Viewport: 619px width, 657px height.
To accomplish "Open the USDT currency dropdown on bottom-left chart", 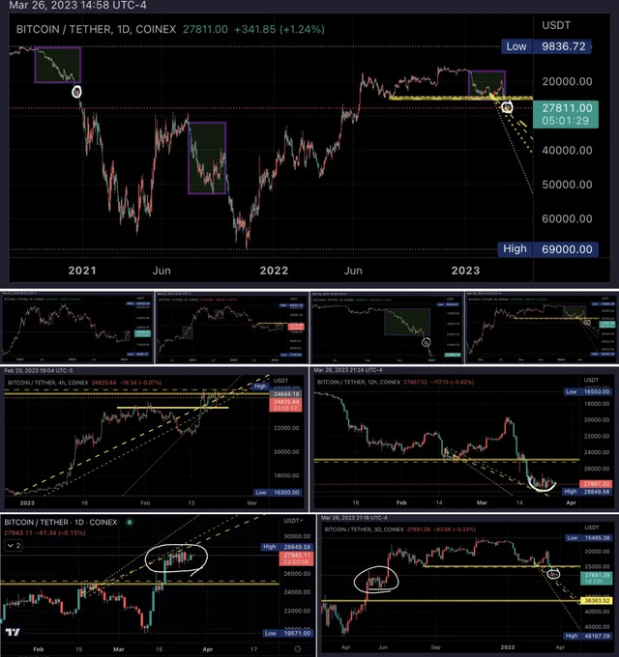I will pos(293,521).
